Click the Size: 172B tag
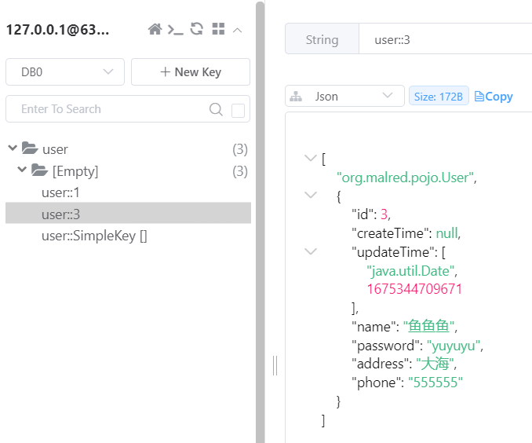This screenshot has width=532, height=443. [439, 97]
